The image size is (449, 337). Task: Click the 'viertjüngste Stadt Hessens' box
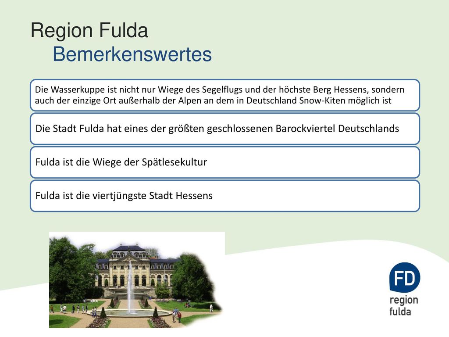point(225,196)
